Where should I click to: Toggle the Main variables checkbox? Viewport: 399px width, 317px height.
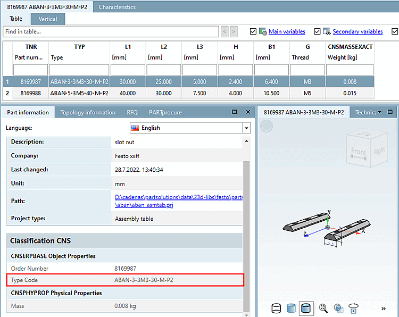(253, 31)
